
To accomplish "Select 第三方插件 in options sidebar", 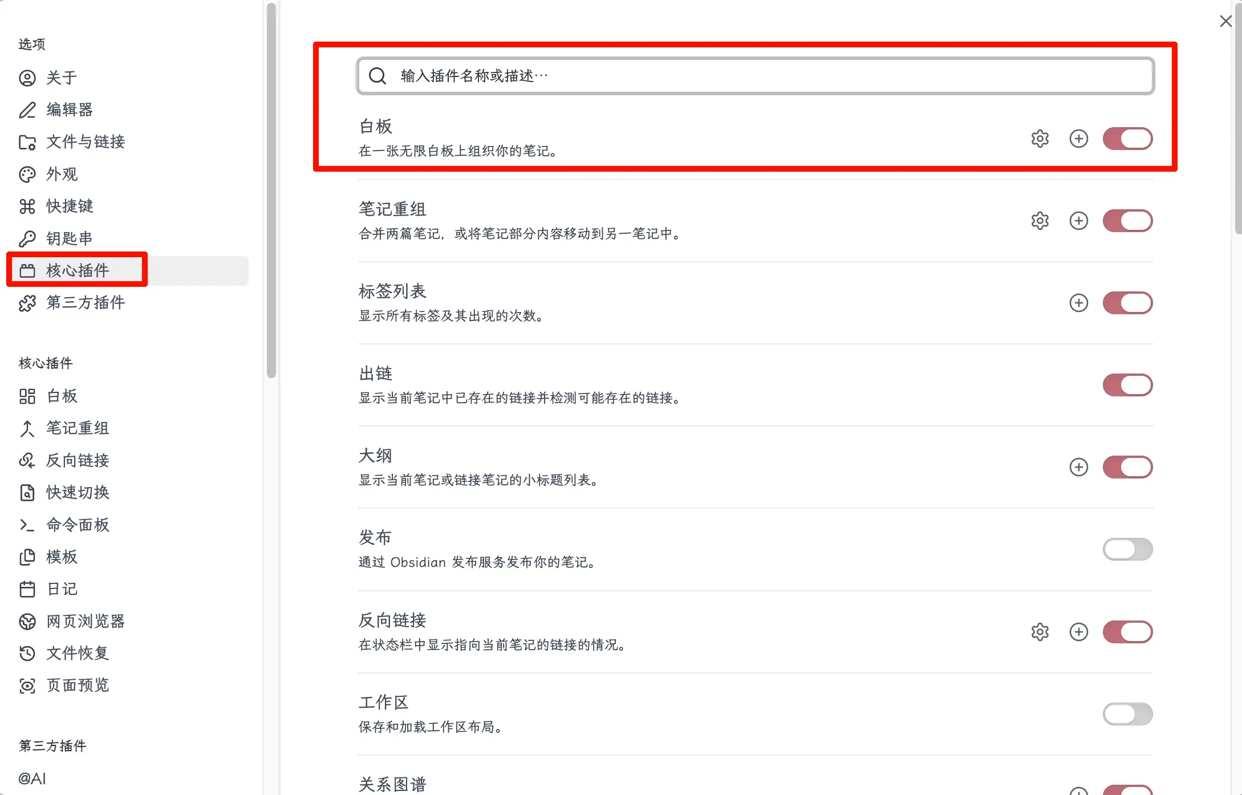I will point(86,302).
